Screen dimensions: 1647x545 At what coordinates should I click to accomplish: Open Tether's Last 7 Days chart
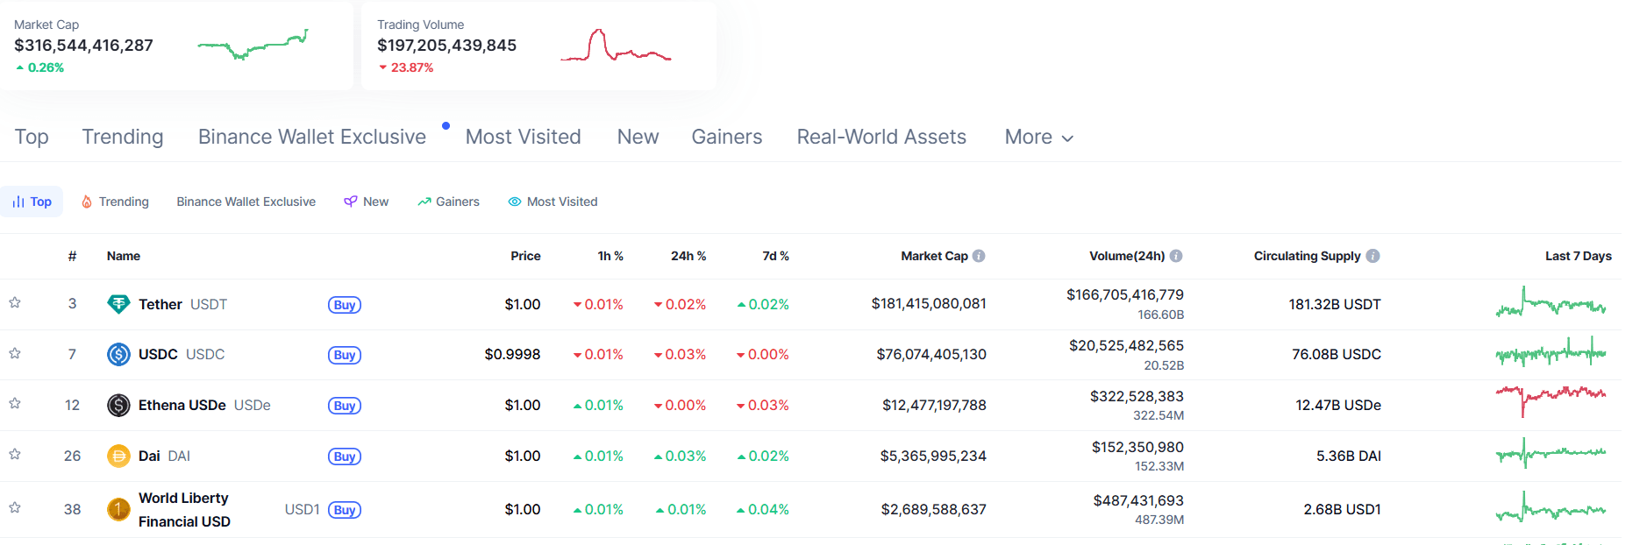tap(1551, 303)
